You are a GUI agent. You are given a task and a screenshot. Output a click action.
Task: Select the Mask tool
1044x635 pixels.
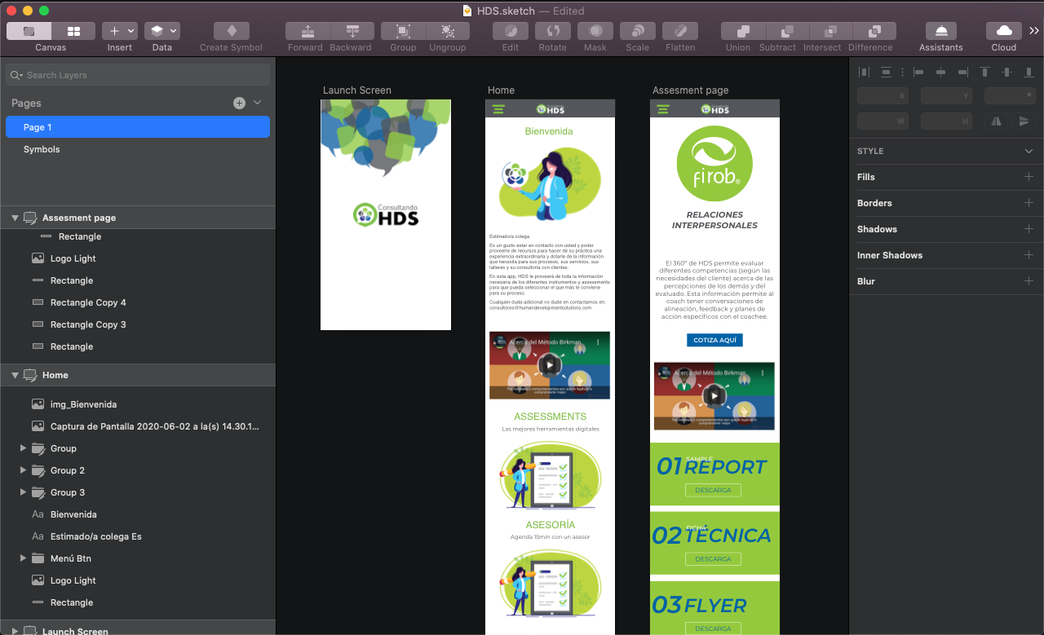pos(595,31)
